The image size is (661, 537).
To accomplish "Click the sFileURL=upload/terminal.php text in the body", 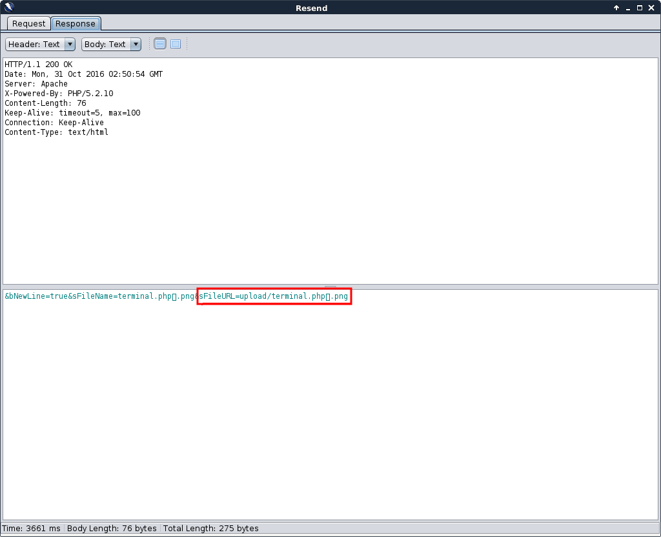I will (262, 296).
